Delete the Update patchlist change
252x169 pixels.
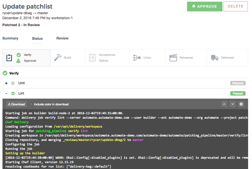pos(236,6)
